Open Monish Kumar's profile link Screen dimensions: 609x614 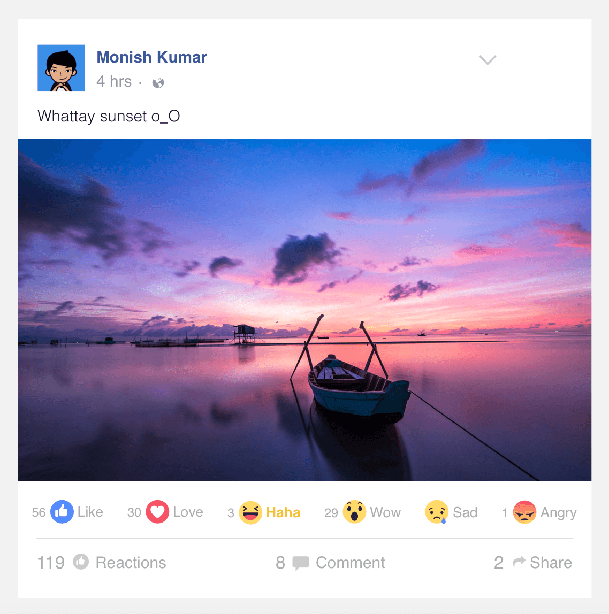[x=151, y=57]
